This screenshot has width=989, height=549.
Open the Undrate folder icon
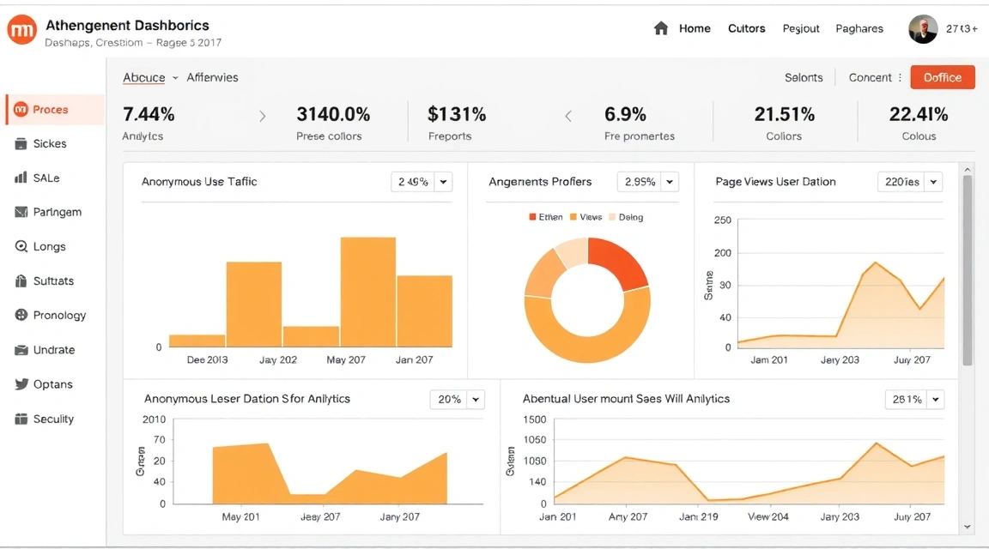click(21, 350)
